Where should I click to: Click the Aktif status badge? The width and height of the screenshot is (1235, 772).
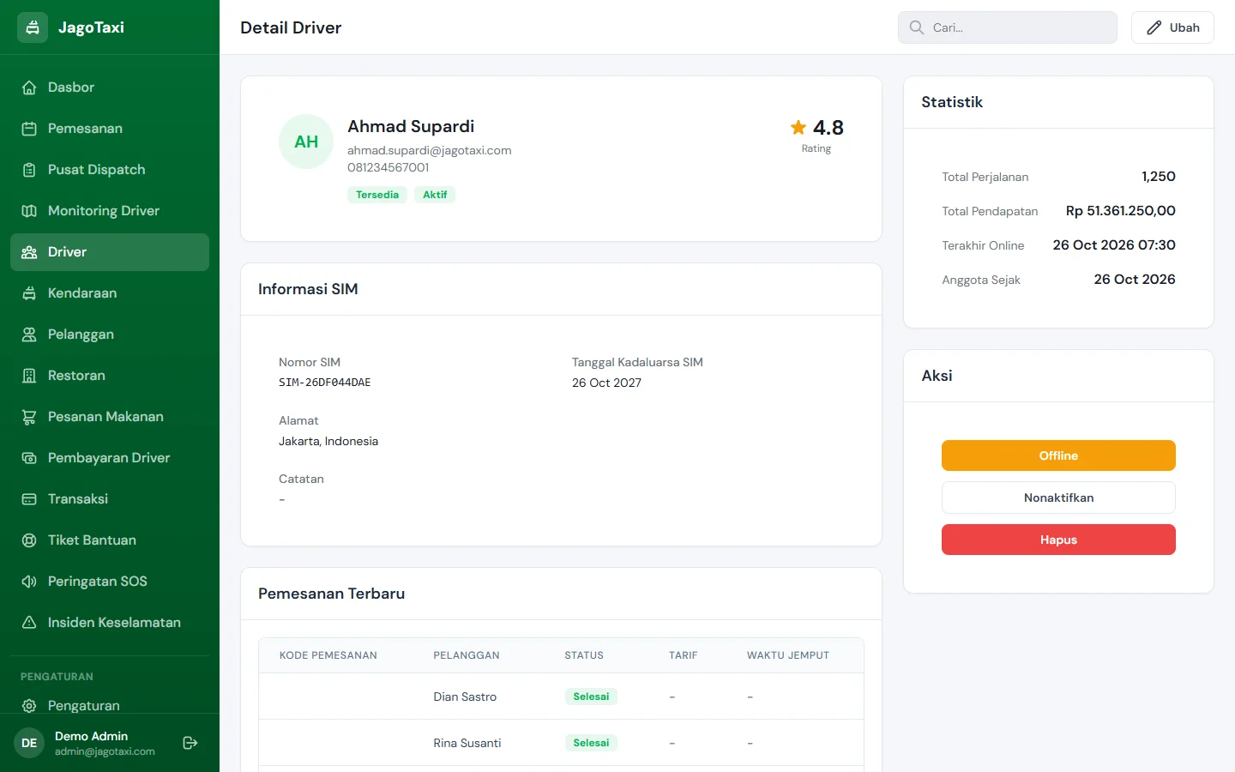tap(435, 195)
